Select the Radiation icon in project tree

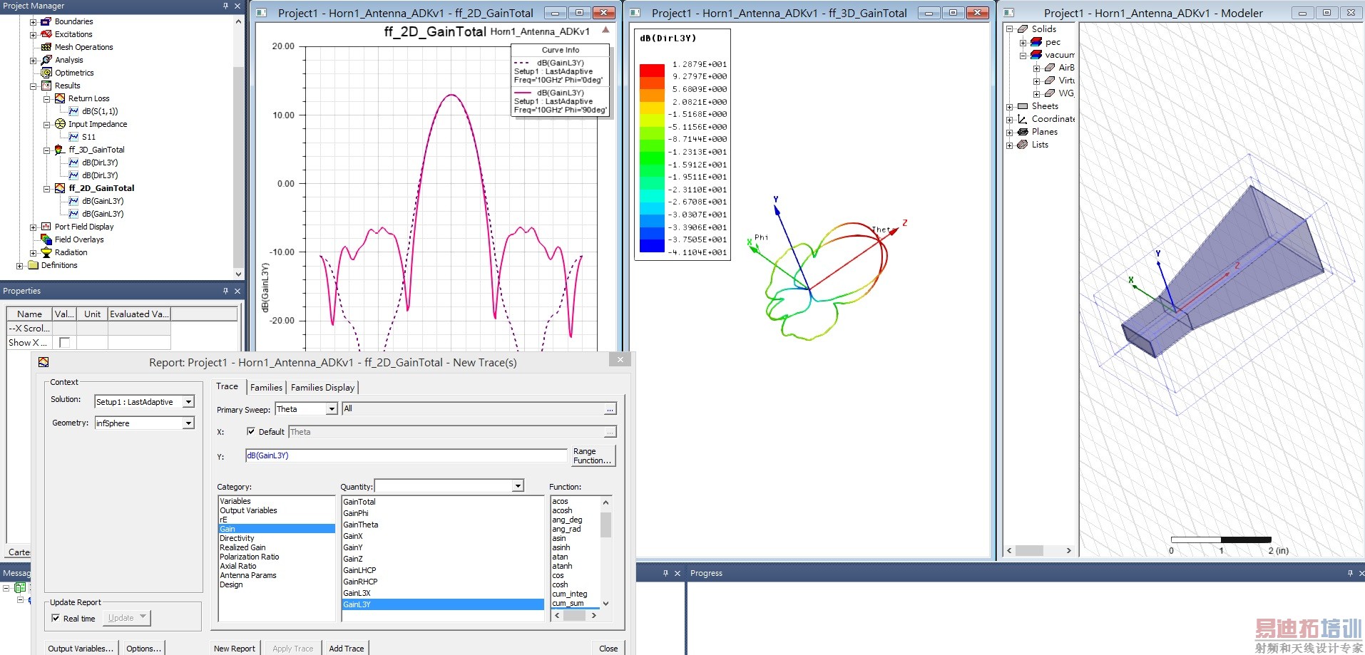click(46, 252)
